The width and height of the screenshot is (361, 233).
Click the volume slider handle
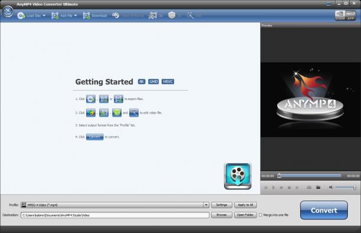(355, 187)
